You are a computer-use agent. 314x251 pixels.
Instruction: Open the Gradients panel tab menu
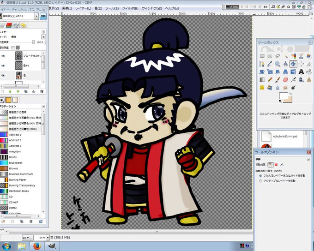[x=43, y=106]
